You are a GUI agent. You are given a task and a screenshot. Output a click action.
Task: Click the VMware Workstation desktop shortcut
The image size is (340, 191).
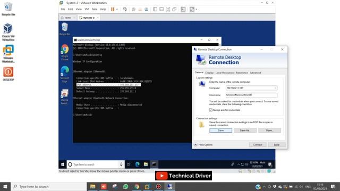click(8, 54)
